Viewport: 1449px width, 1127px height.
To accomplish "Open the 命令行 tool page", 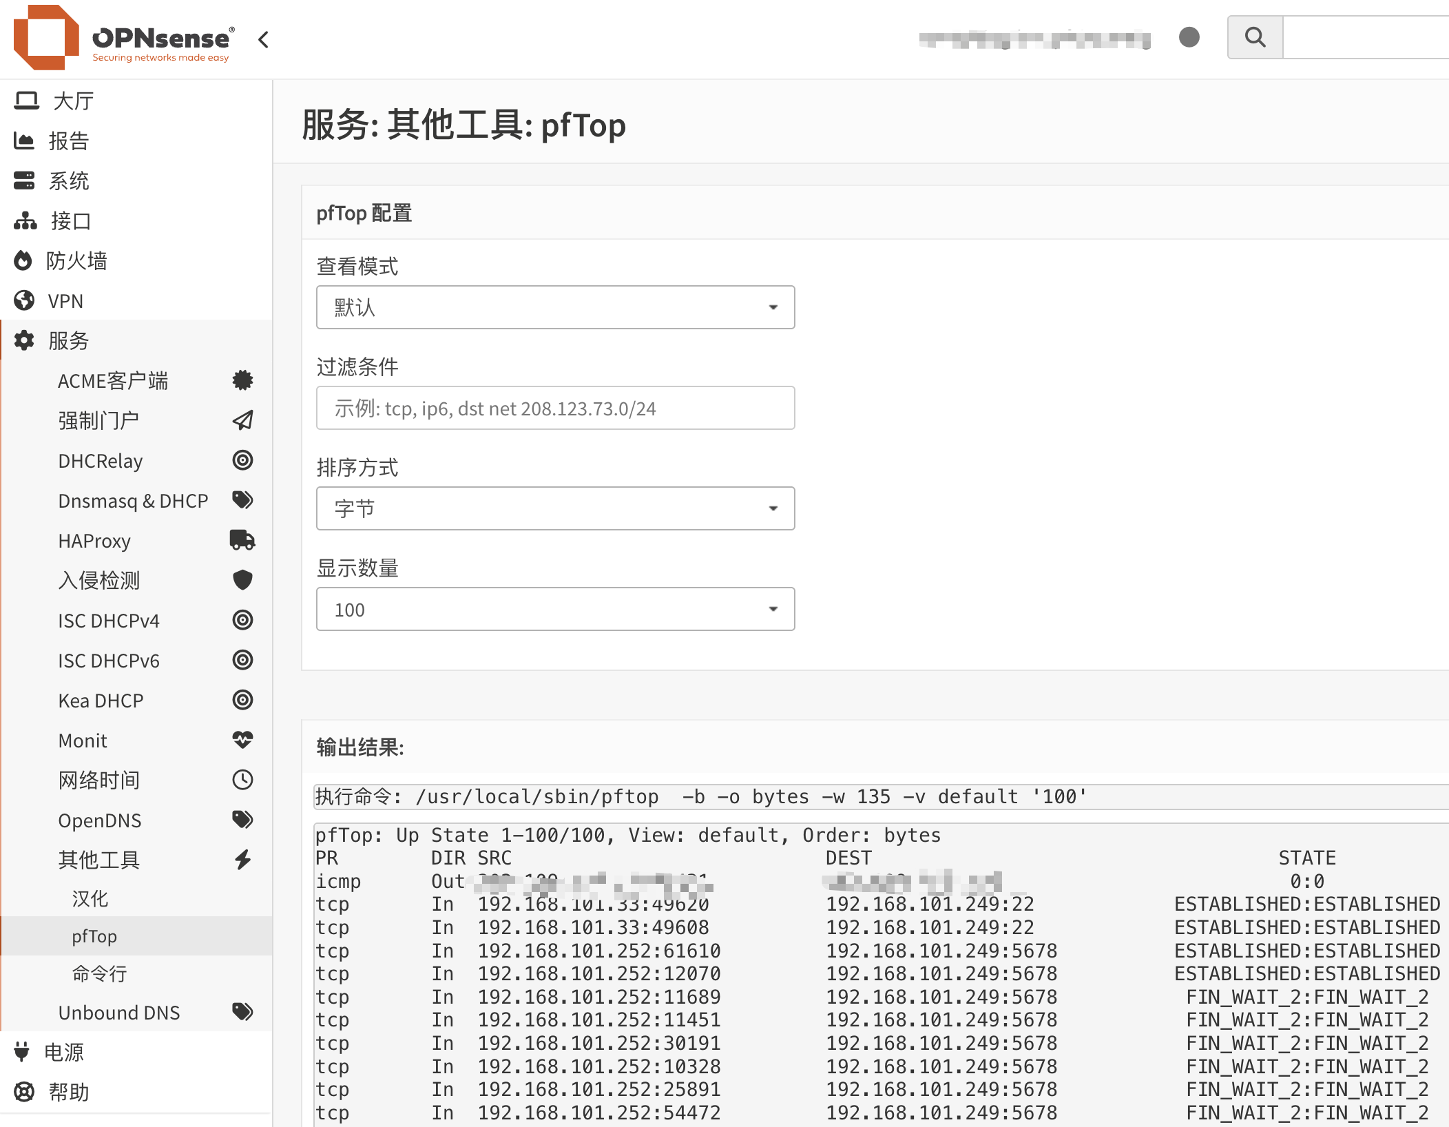I will [99, 974].
